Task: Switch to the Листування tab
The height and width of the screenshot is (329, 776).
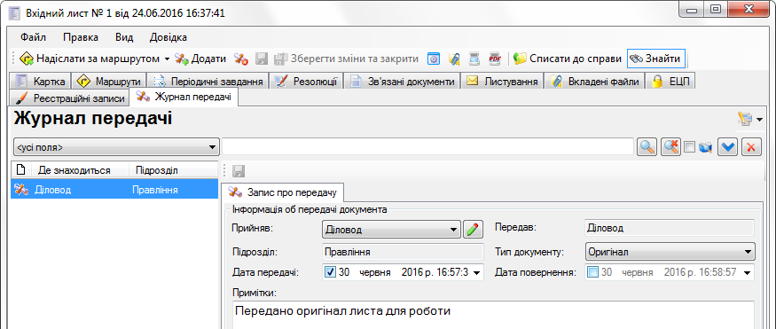Action: click(x=502, y=81)
